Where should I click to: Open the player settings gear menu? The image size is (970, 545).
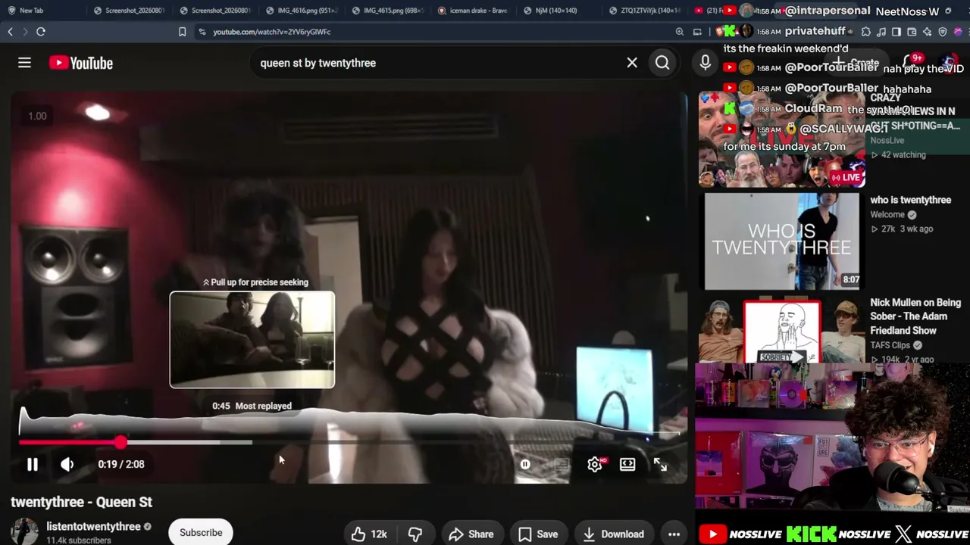595,465
